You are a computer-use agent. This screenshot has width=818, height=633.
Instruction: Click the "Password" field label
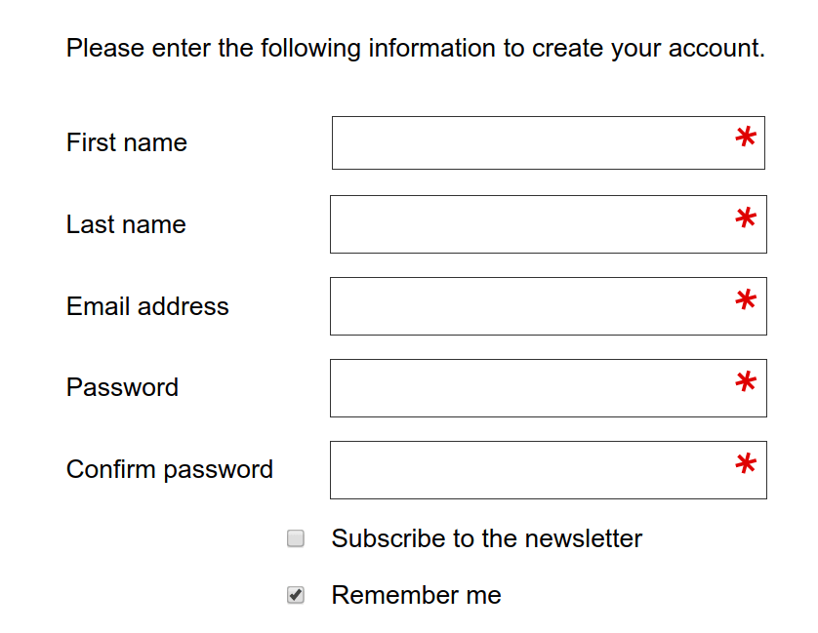click(x=122, y=387)
